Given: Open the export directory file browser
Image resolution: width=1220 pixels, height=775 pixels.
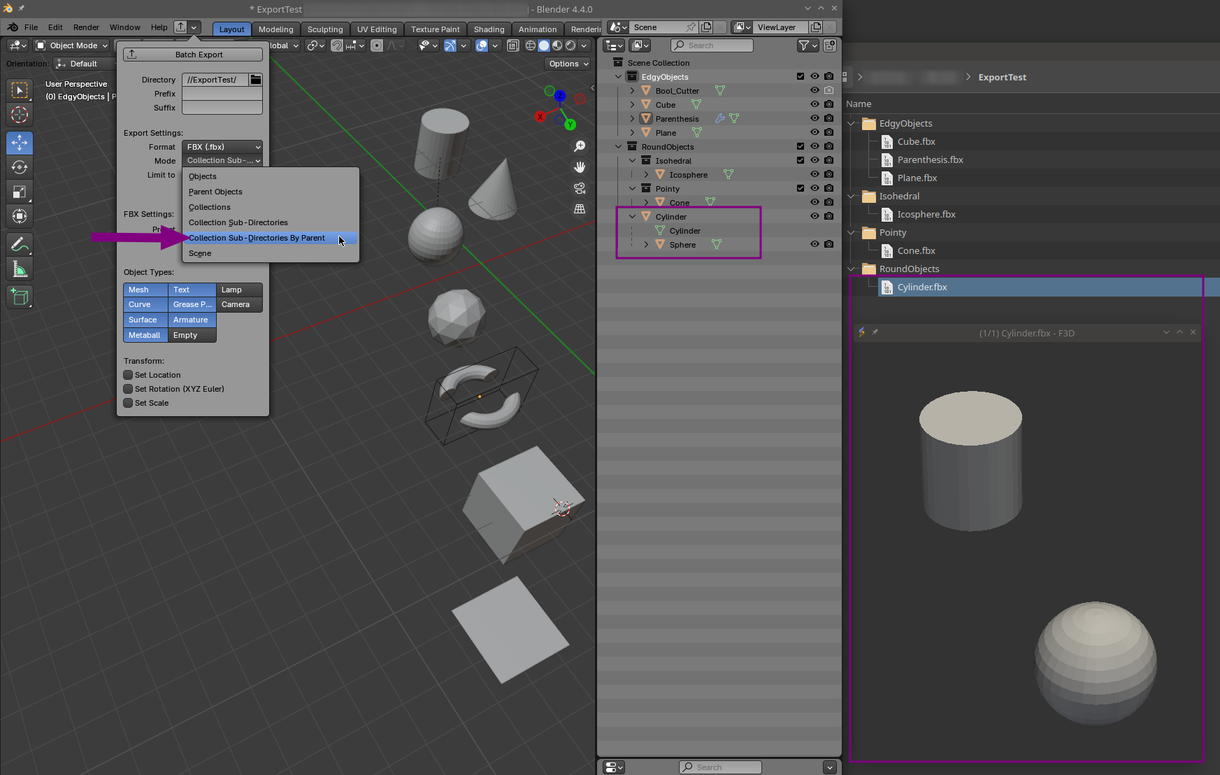Looking at the screenshot, I should 254,80.
